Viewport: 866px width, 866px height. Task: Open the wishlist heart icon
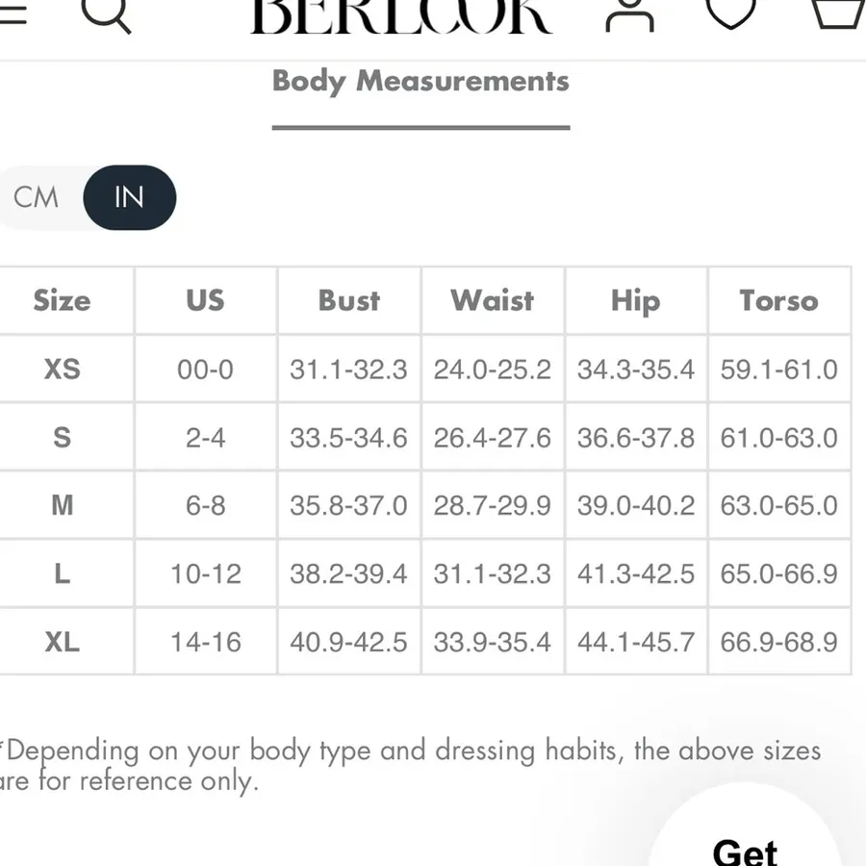730,13
